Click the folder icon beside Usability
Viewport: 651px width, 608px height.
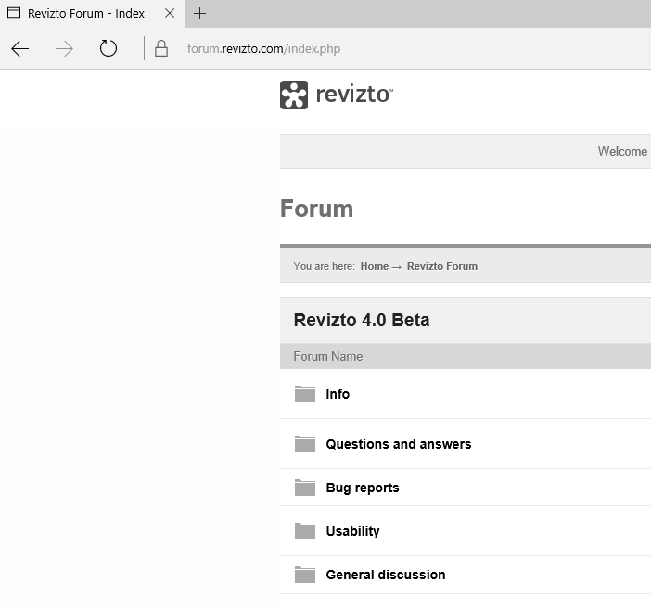point(305,531)
